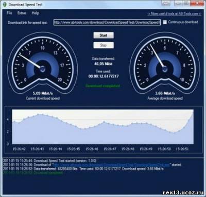The height and width of the screenshot is (197, 206).
Task: Click the 3,66 Mbit/s average speed readout
Action: (x=165, y=93)
